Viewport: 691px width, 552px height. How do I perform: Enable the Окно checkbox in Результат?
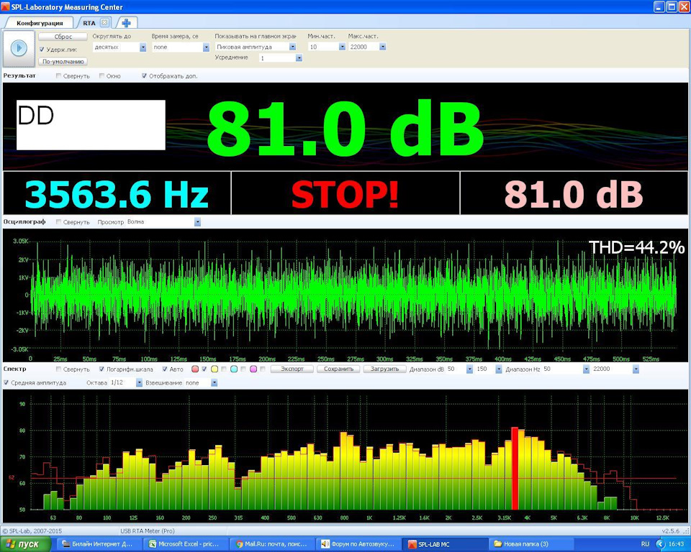(101, 76)
